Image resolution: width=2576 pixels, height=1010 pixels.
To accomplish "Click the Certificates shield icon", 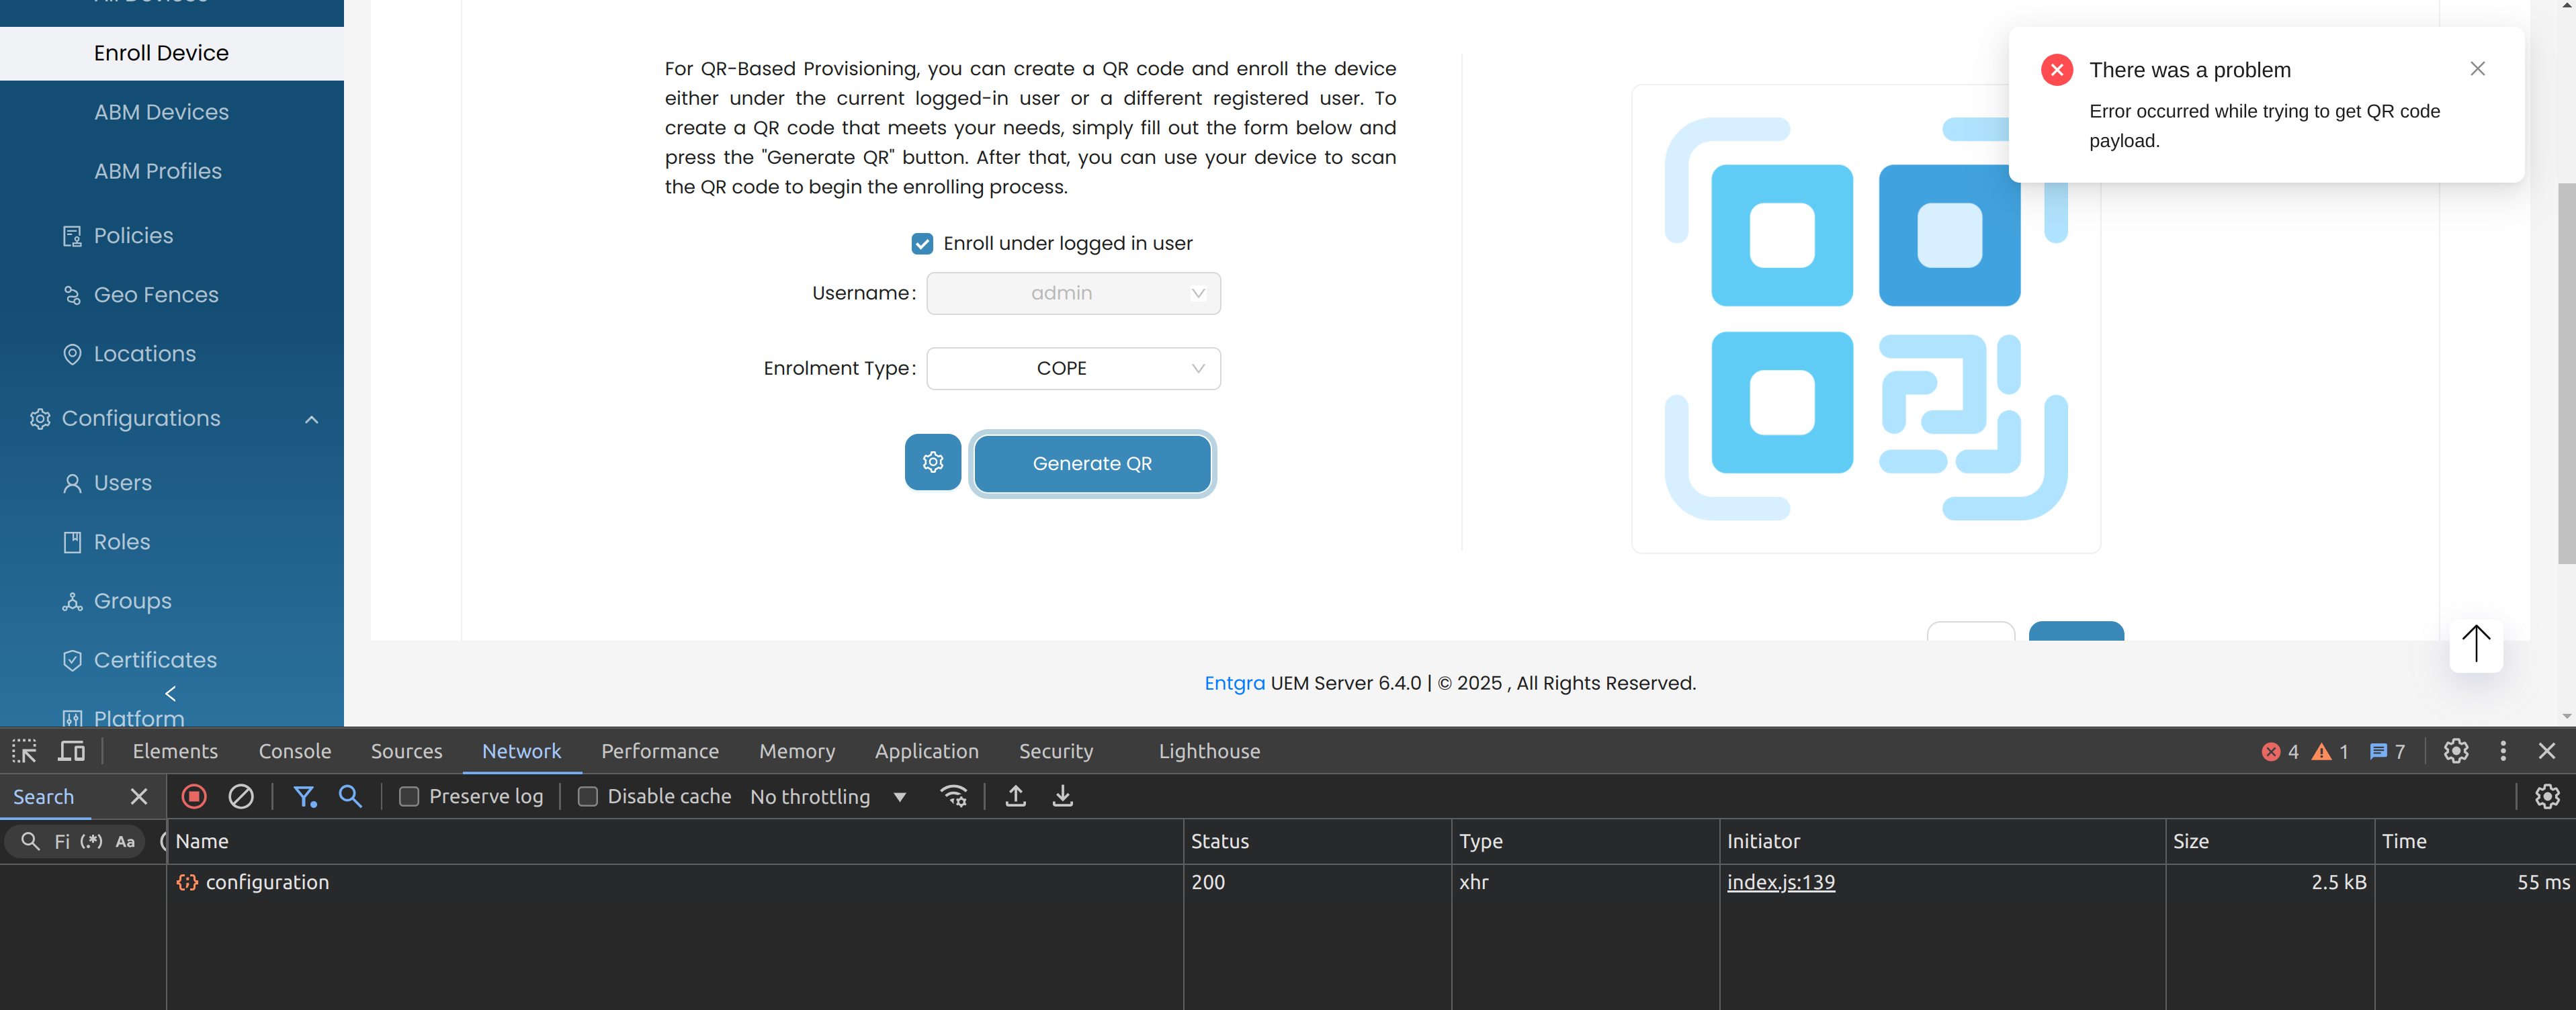I will click(x=72, y=660).
